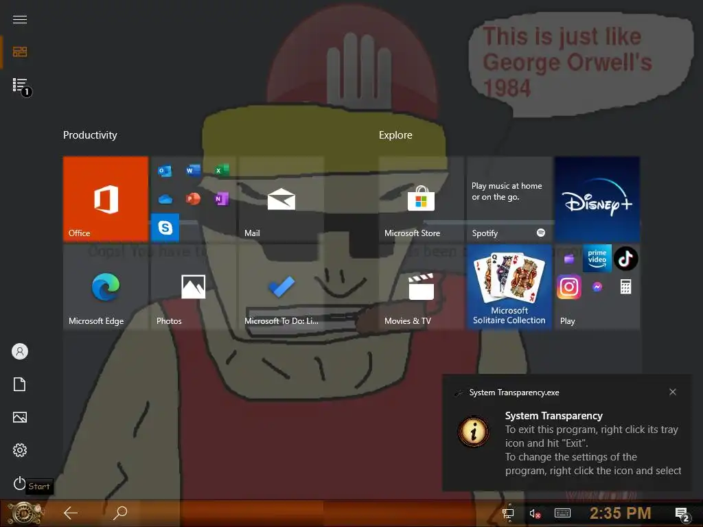
Task: Click the Calculator icon in Play folder
Action: click(x=625, y=287)
